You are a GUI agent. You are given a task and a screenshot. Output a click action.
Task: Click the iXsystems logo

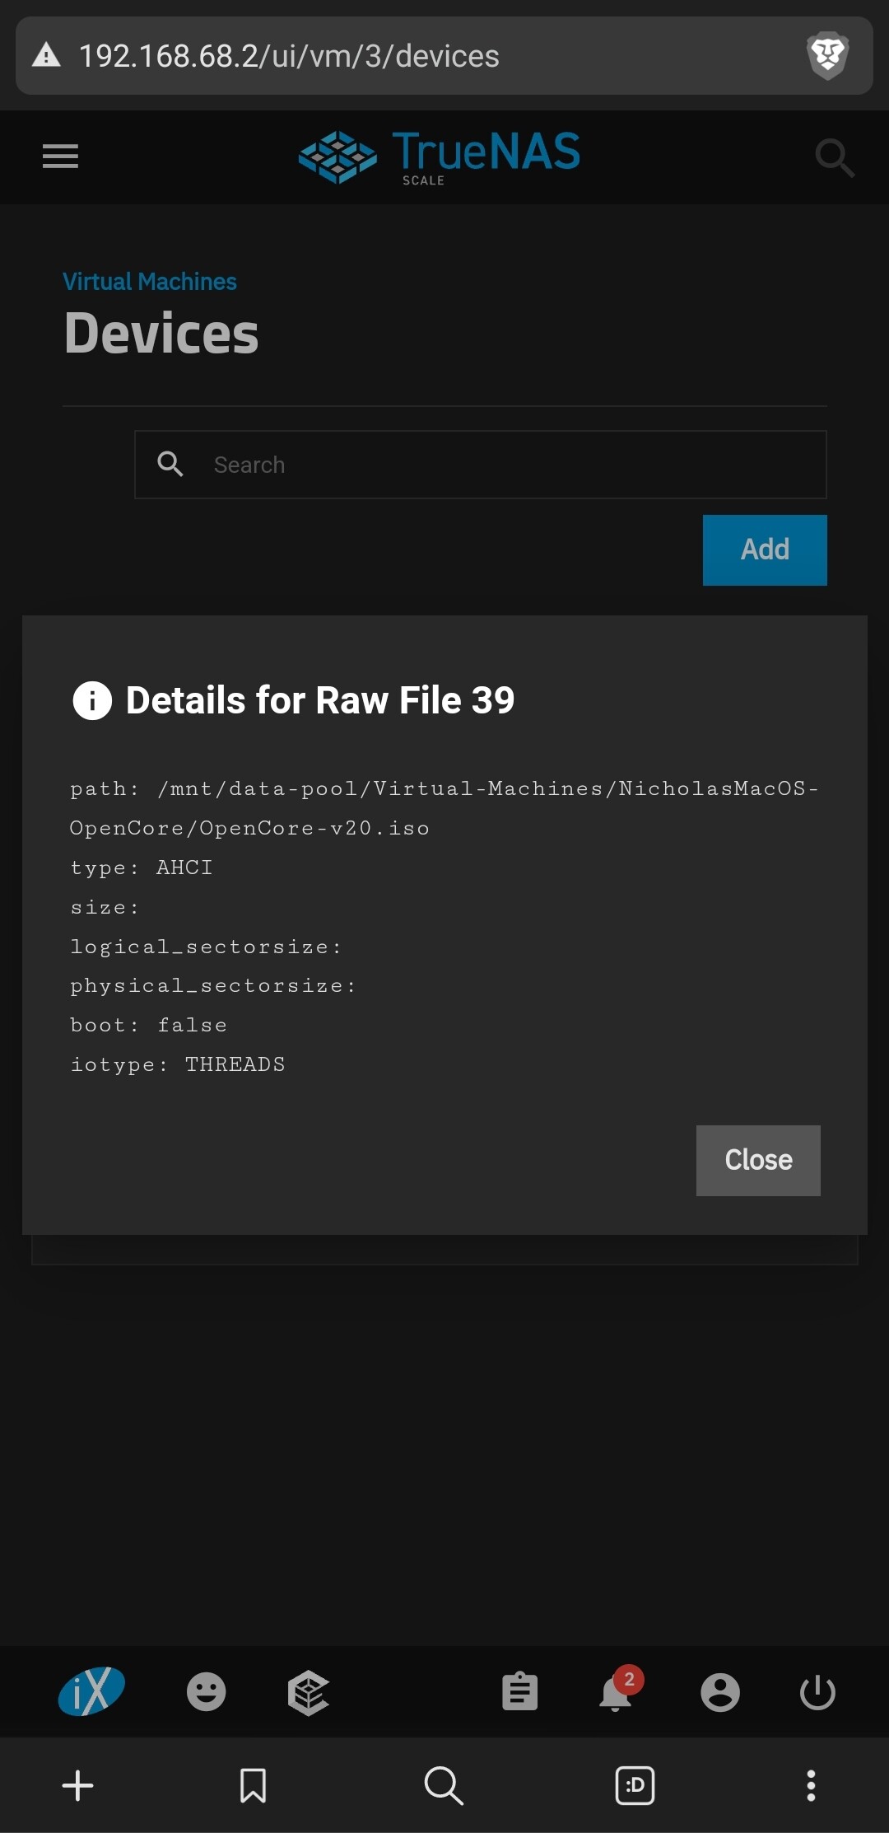click(91, 1692)
